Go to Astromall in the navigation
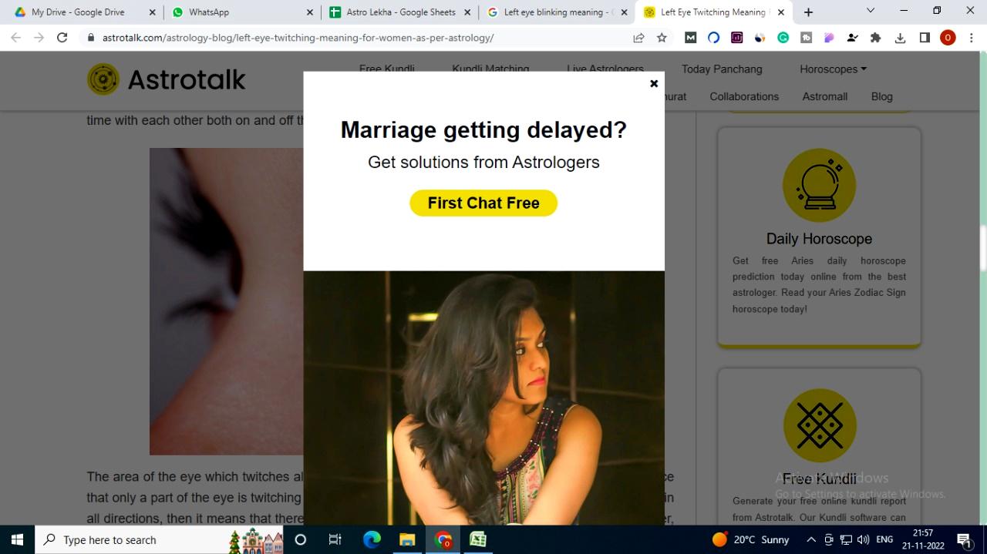The image size is (987, 554). coord(825,96)
